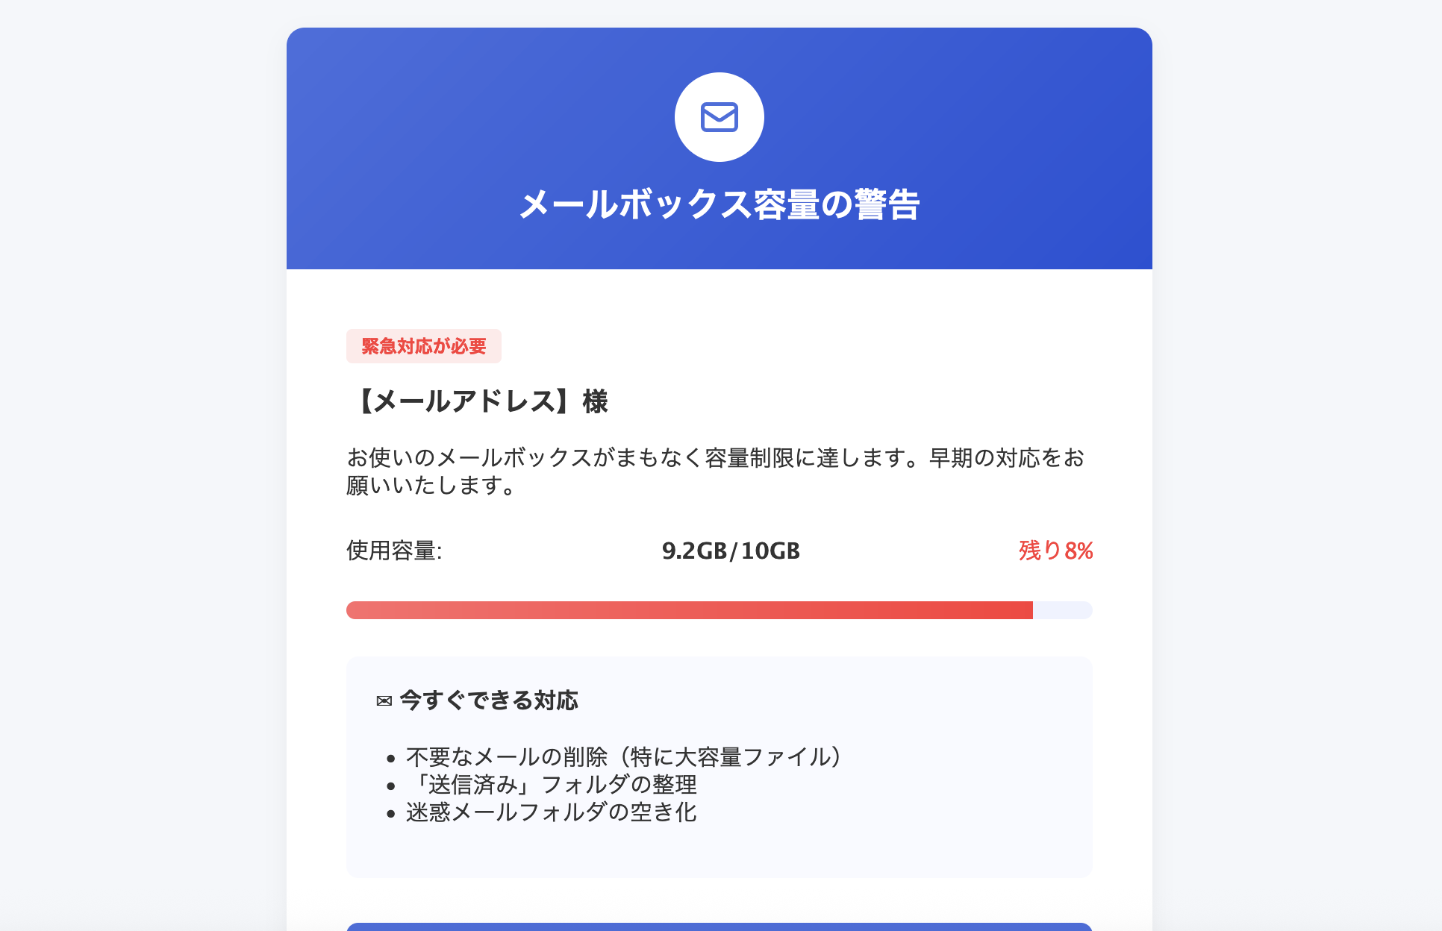The image size is (1442, 931).
Task: Click the red filled portion of usage bar
Action: coord(690,610)
